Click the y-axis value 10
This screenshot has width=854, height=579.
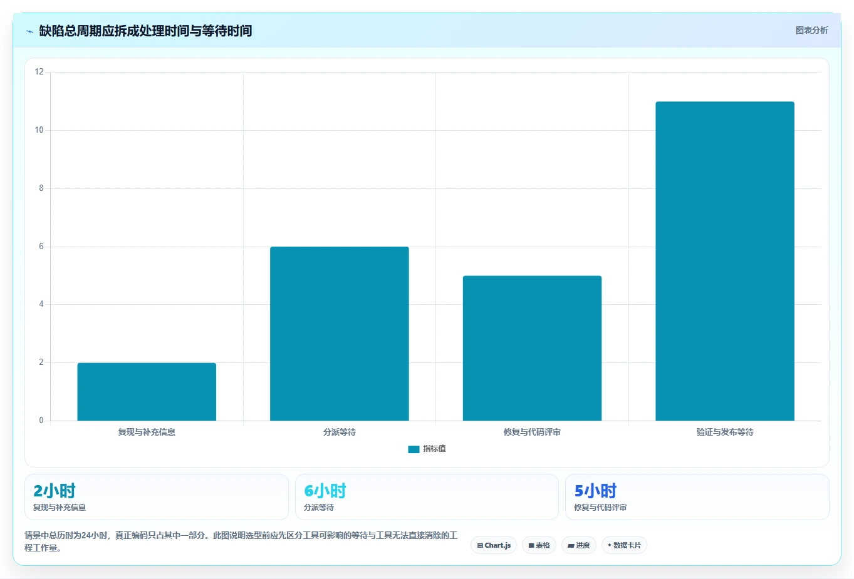click(x=39, y=130)
